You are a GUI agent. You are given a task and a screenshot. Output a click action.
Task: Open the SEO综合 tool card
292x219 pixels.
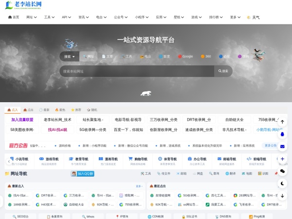coord(20,216)
